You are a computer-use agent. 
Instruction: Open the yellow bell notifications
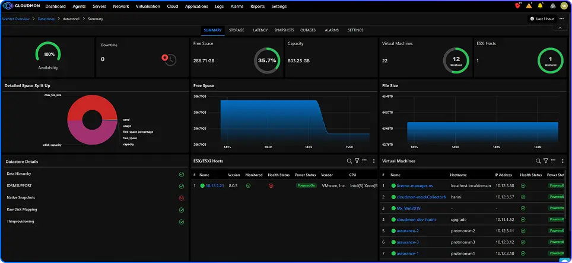pos(541,6)
